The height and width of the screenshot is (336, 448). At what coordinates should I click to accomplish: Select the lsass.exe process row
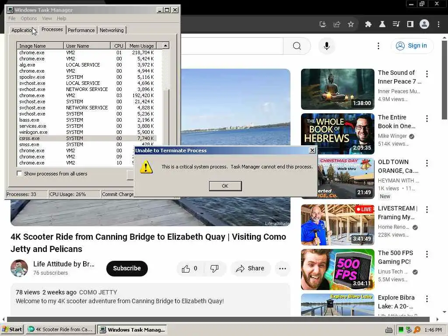pos(87,120)
